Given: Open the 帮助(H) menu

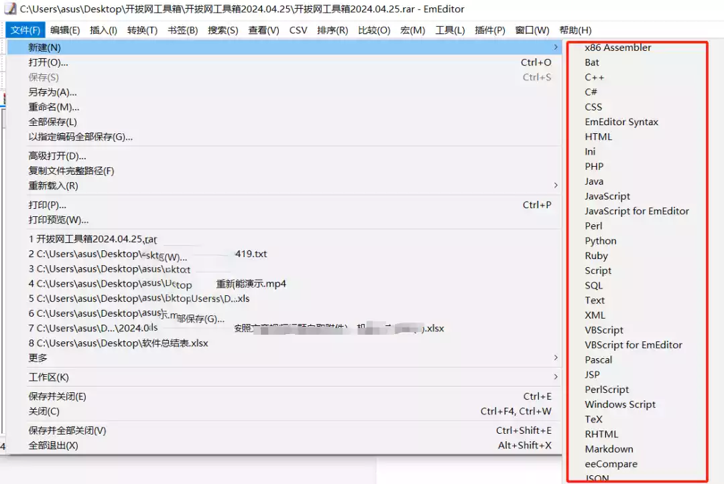Looking at the screenshot, I should (575, 30).
